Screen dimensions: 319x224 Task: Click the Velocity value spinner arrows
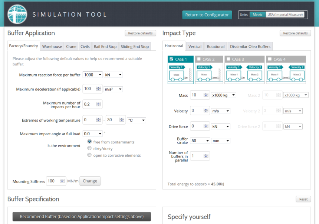pyautogui.click(x=206, y=110)
